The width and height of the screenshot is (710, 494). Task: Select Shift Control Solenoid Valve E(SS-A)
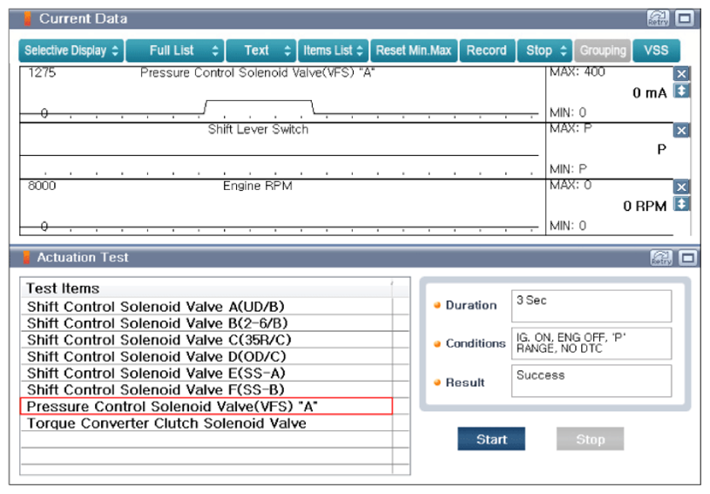(x=206, y=373)
